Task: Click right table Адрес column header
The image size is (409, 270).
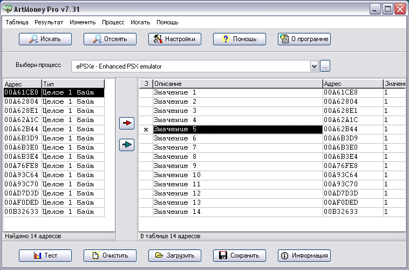Action: [x=353, y=84]
